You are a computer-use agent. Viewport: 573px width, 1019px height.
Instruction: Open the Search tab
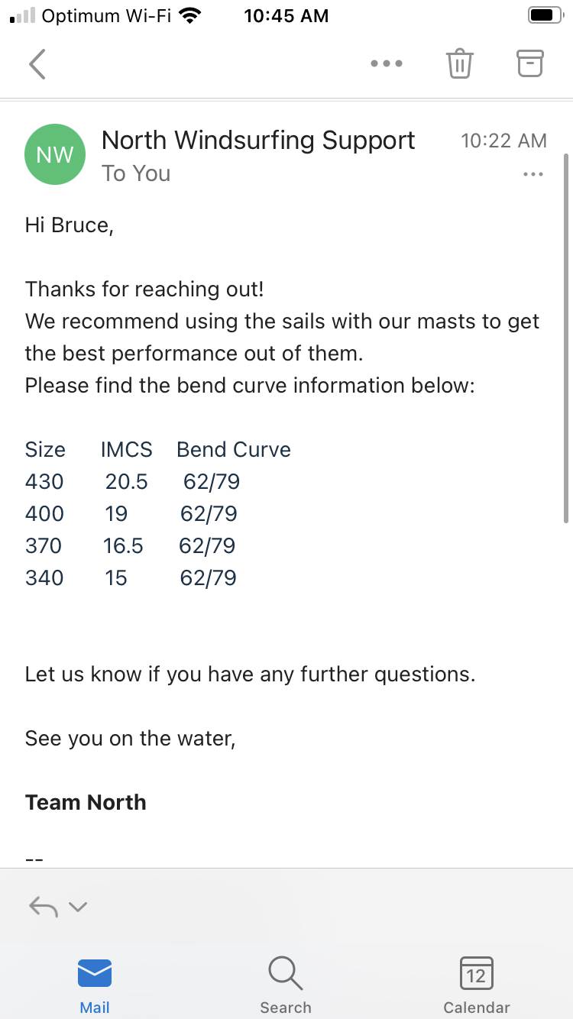(x=286, y=985)
